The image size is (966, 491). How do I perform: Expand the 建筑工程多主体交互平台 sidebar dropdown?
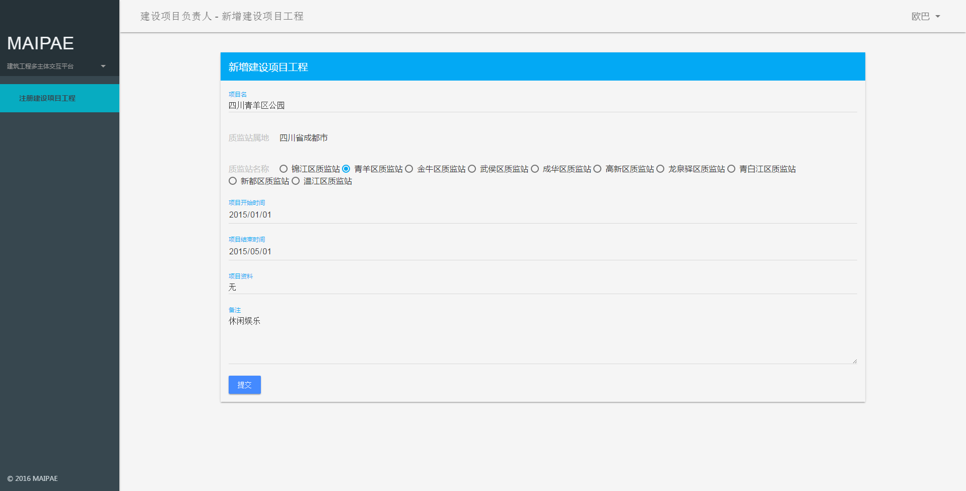[39, 66]
